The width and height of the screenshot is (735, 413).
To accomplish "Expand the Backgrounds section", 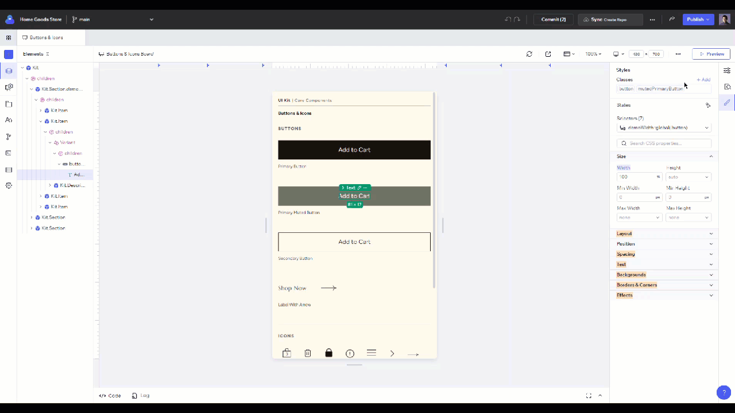I will tap(711, 275).
